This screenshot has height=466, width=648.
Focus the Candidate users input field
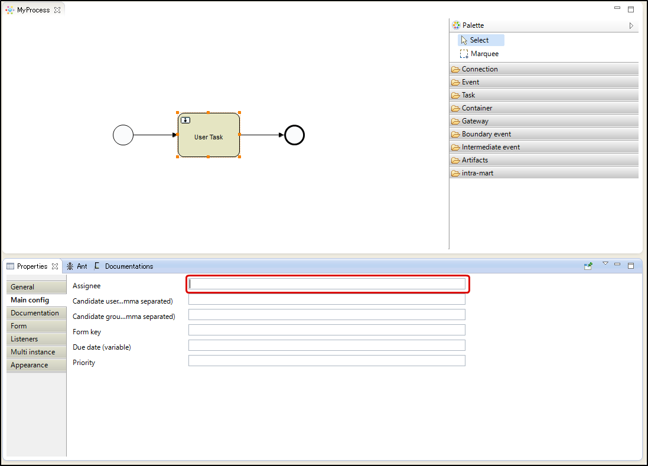pos(327,299)
